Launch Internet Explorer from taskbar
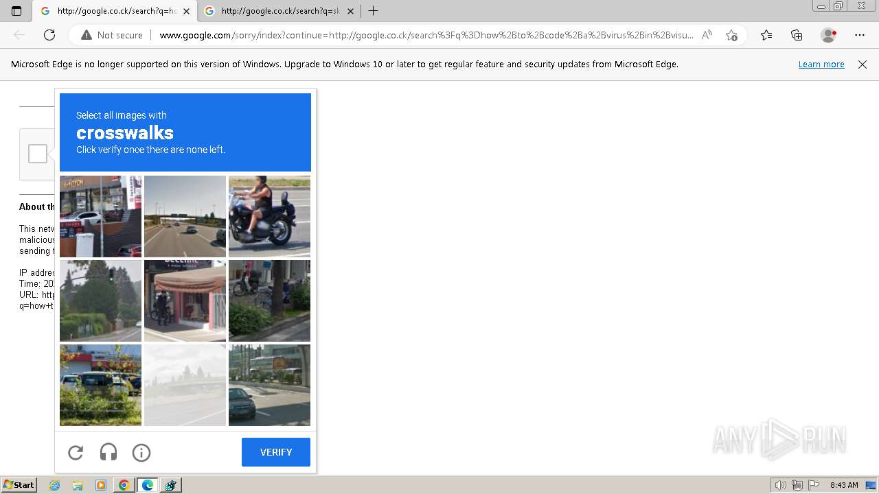This screenshot has width=879, height=494. point(55,485)
